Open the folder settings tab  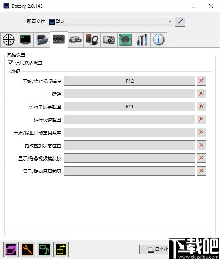[42, 40]
